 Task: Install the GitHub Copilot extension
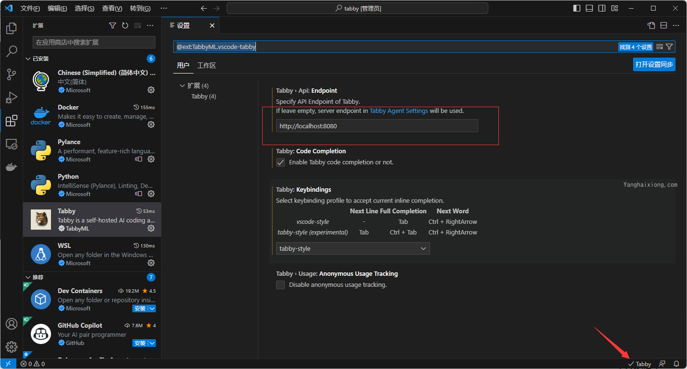tap(140, 343)
